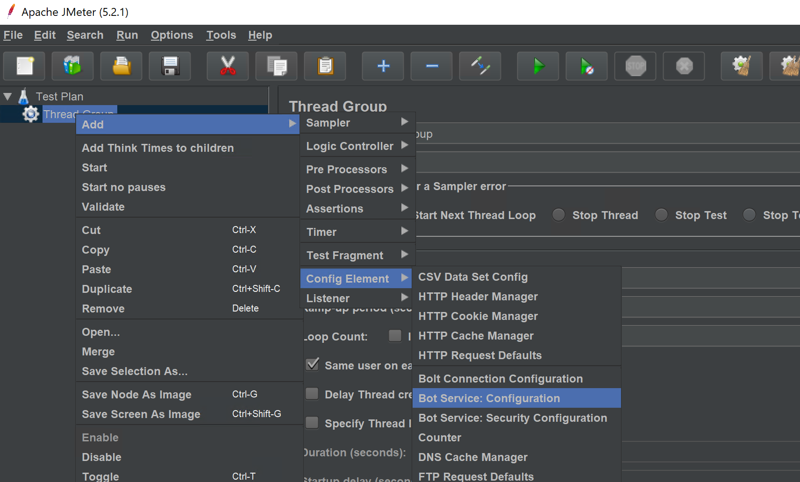Uncheck Same user on each iteration
Screen dimensions: 800x482
point(312,365)
